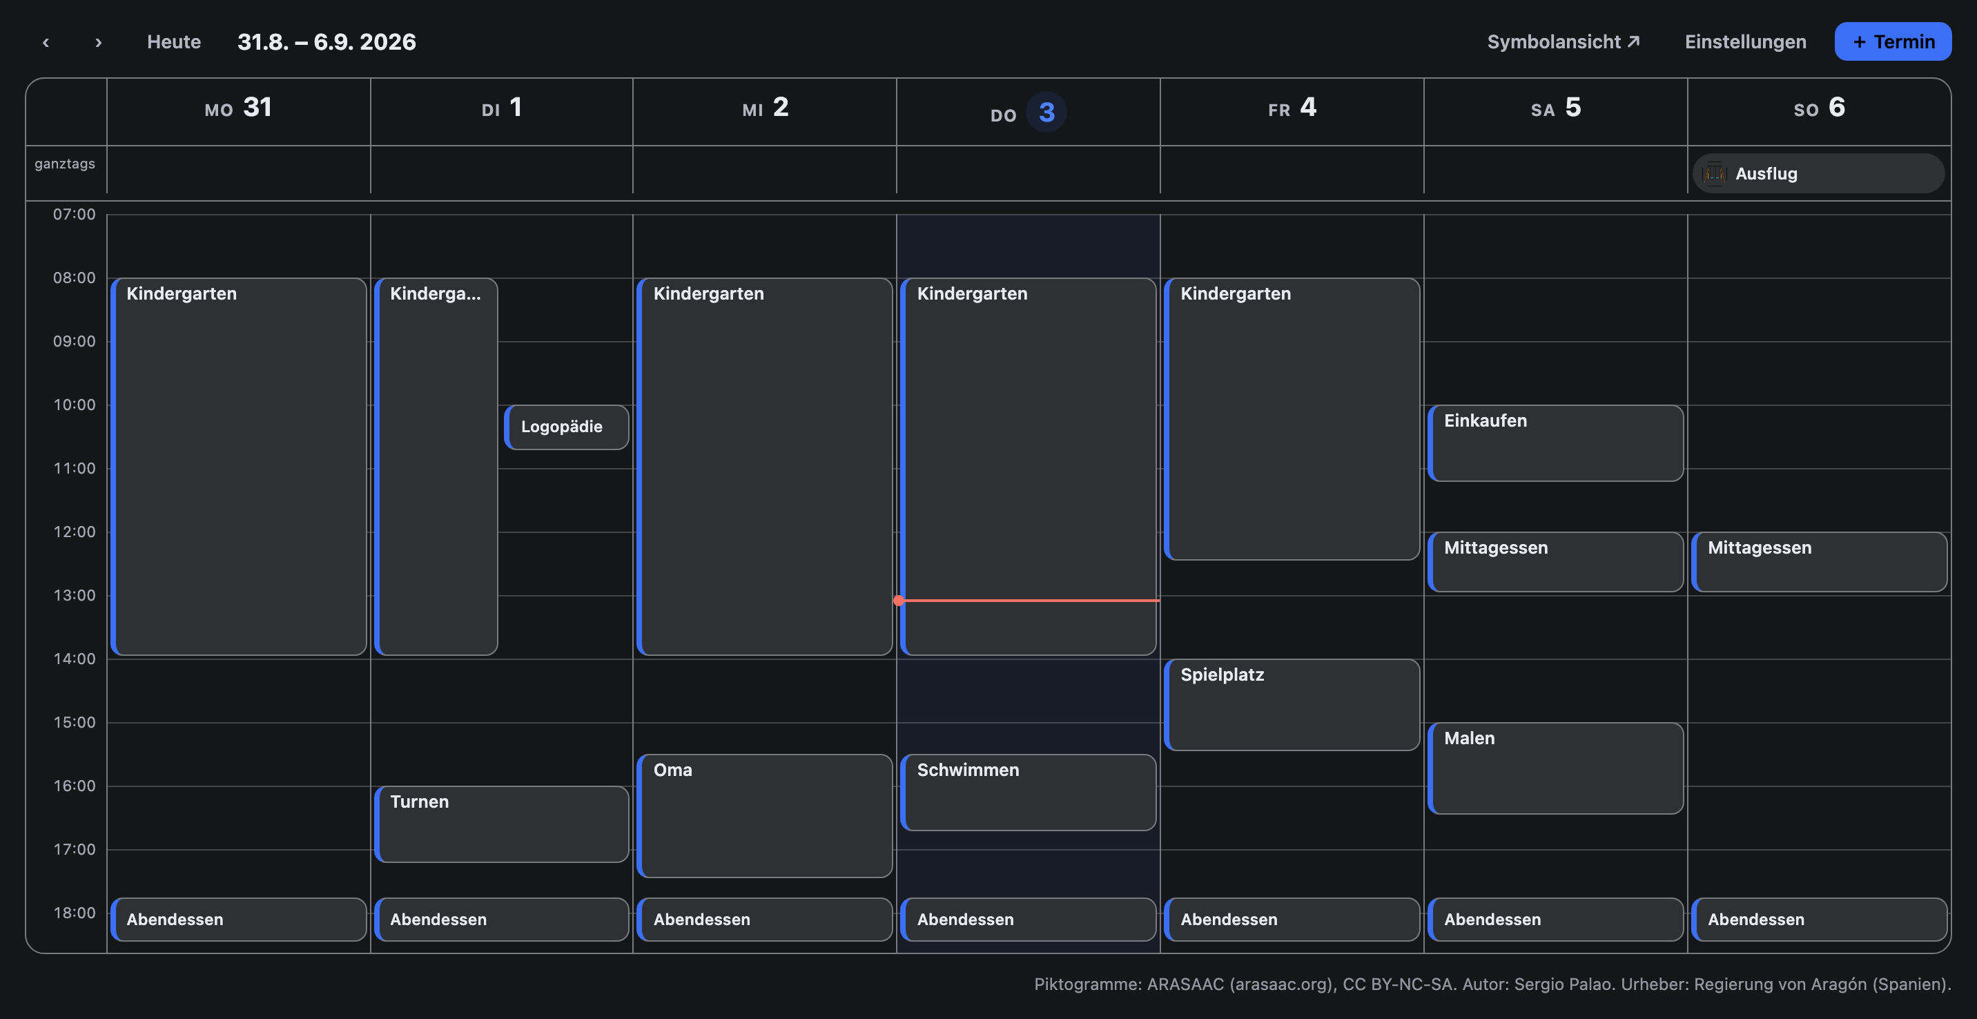Click the ARASAAC pictogram attribution text
1977x1019 pixels.
[x=1492, y=984]
